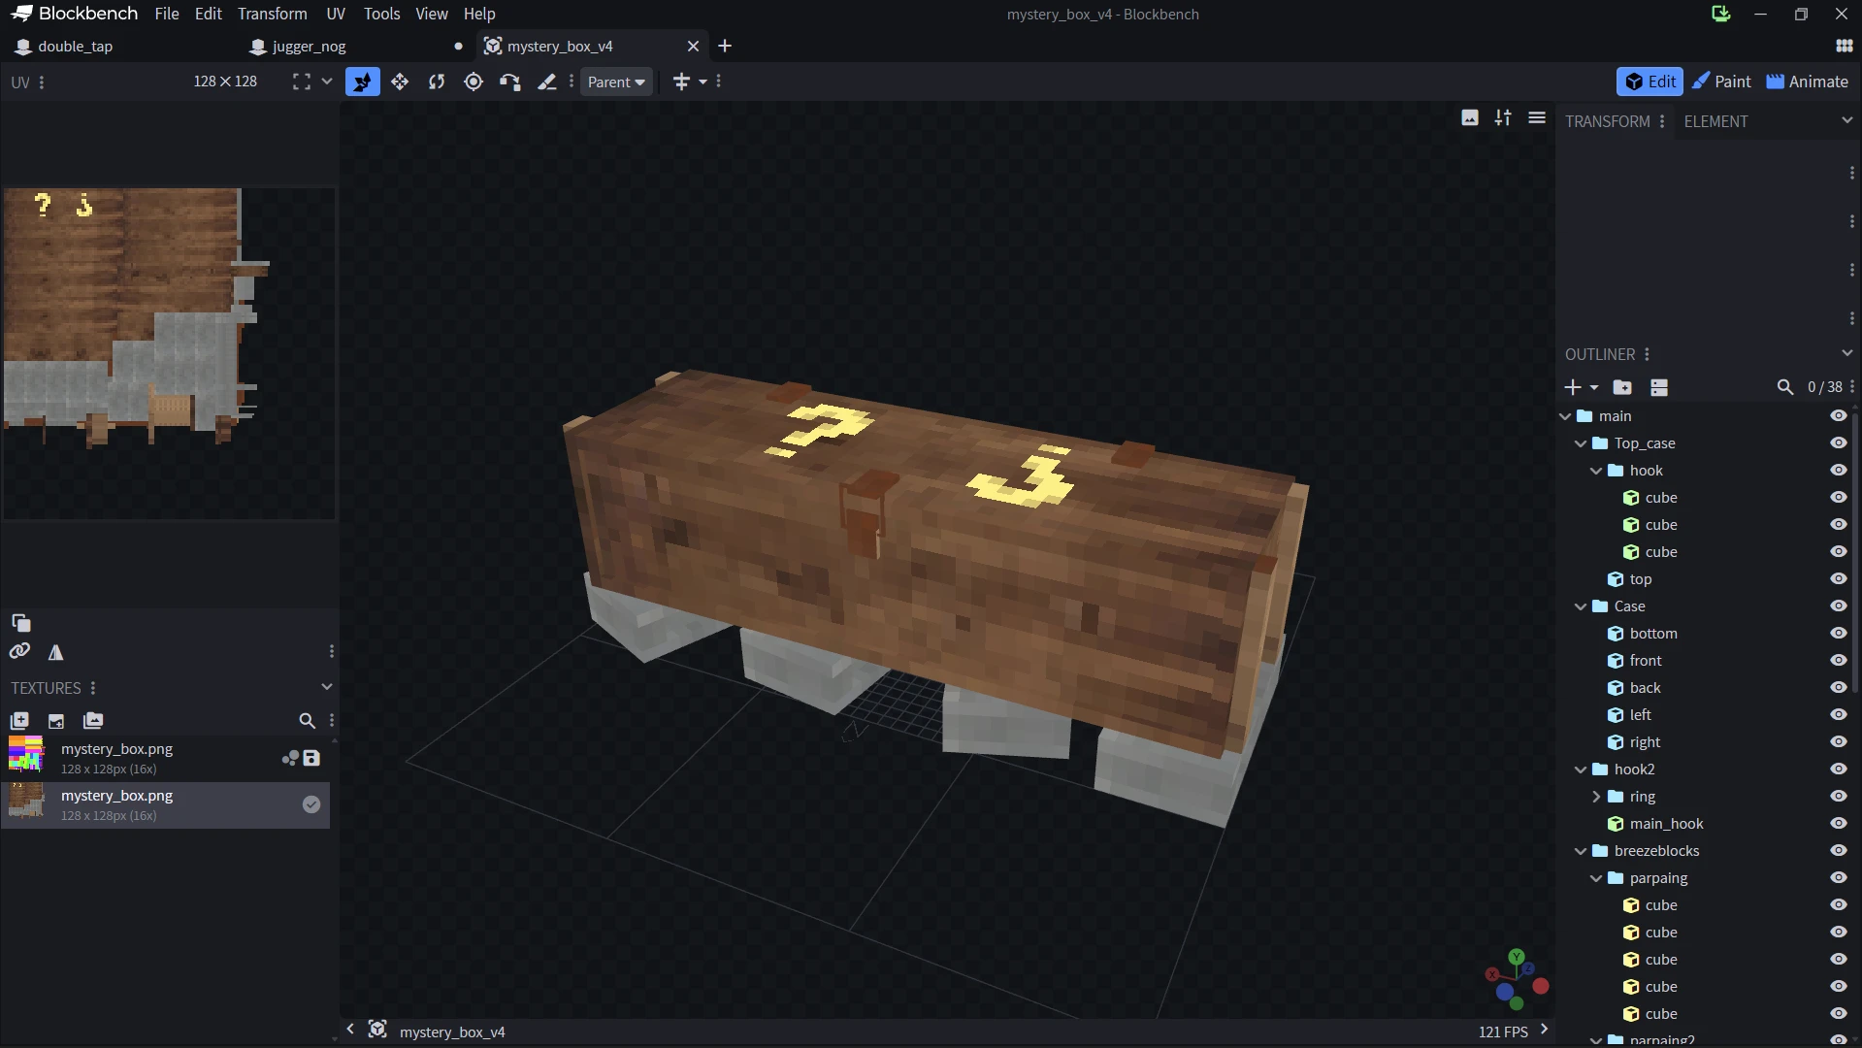Select the main_hook cube in outliner
The height and width of the screenshot is (1048, 1862).
[1666, 824]
